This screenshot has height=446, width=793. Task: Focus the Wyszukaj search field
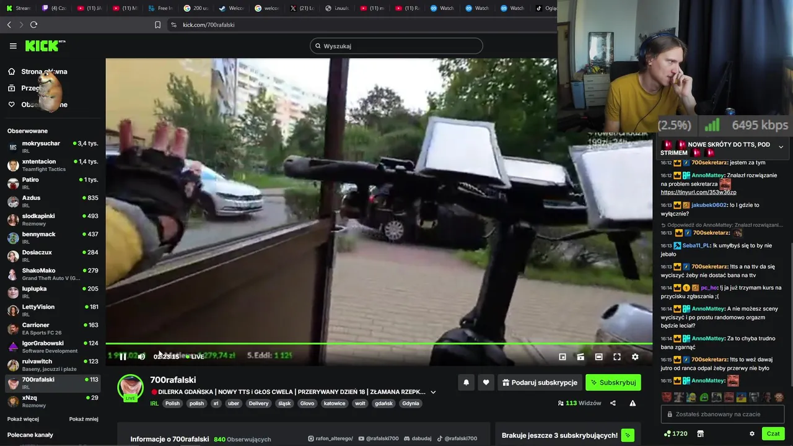(396, 46)
